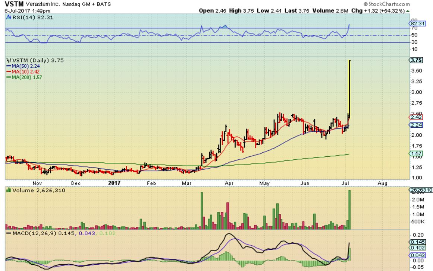
Task: Click the 'Open 2.45' value
Action: pyautogui.click(x=212, y=11)
